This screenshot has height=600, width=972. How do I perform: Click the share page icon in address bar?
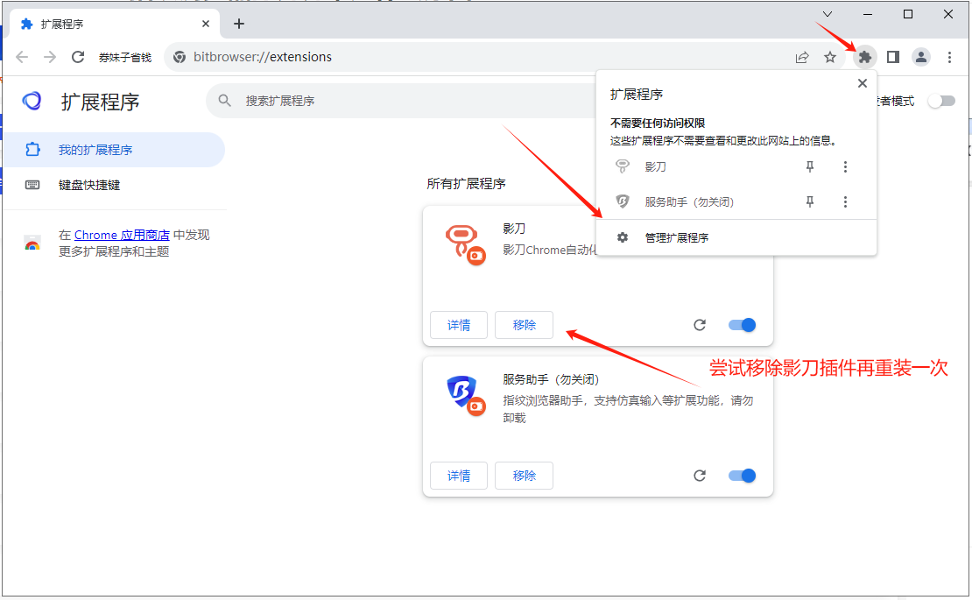pos(802,57)
